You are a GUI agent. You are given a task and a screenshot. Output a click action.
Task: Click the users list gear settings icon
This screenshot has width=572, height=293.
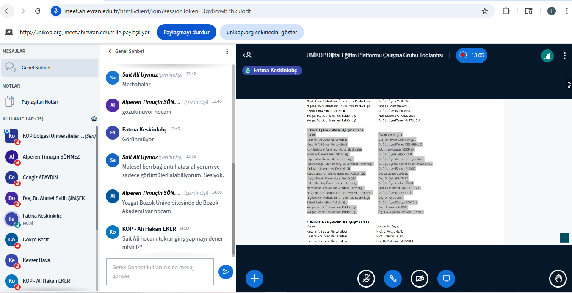[x=94, y=119]
